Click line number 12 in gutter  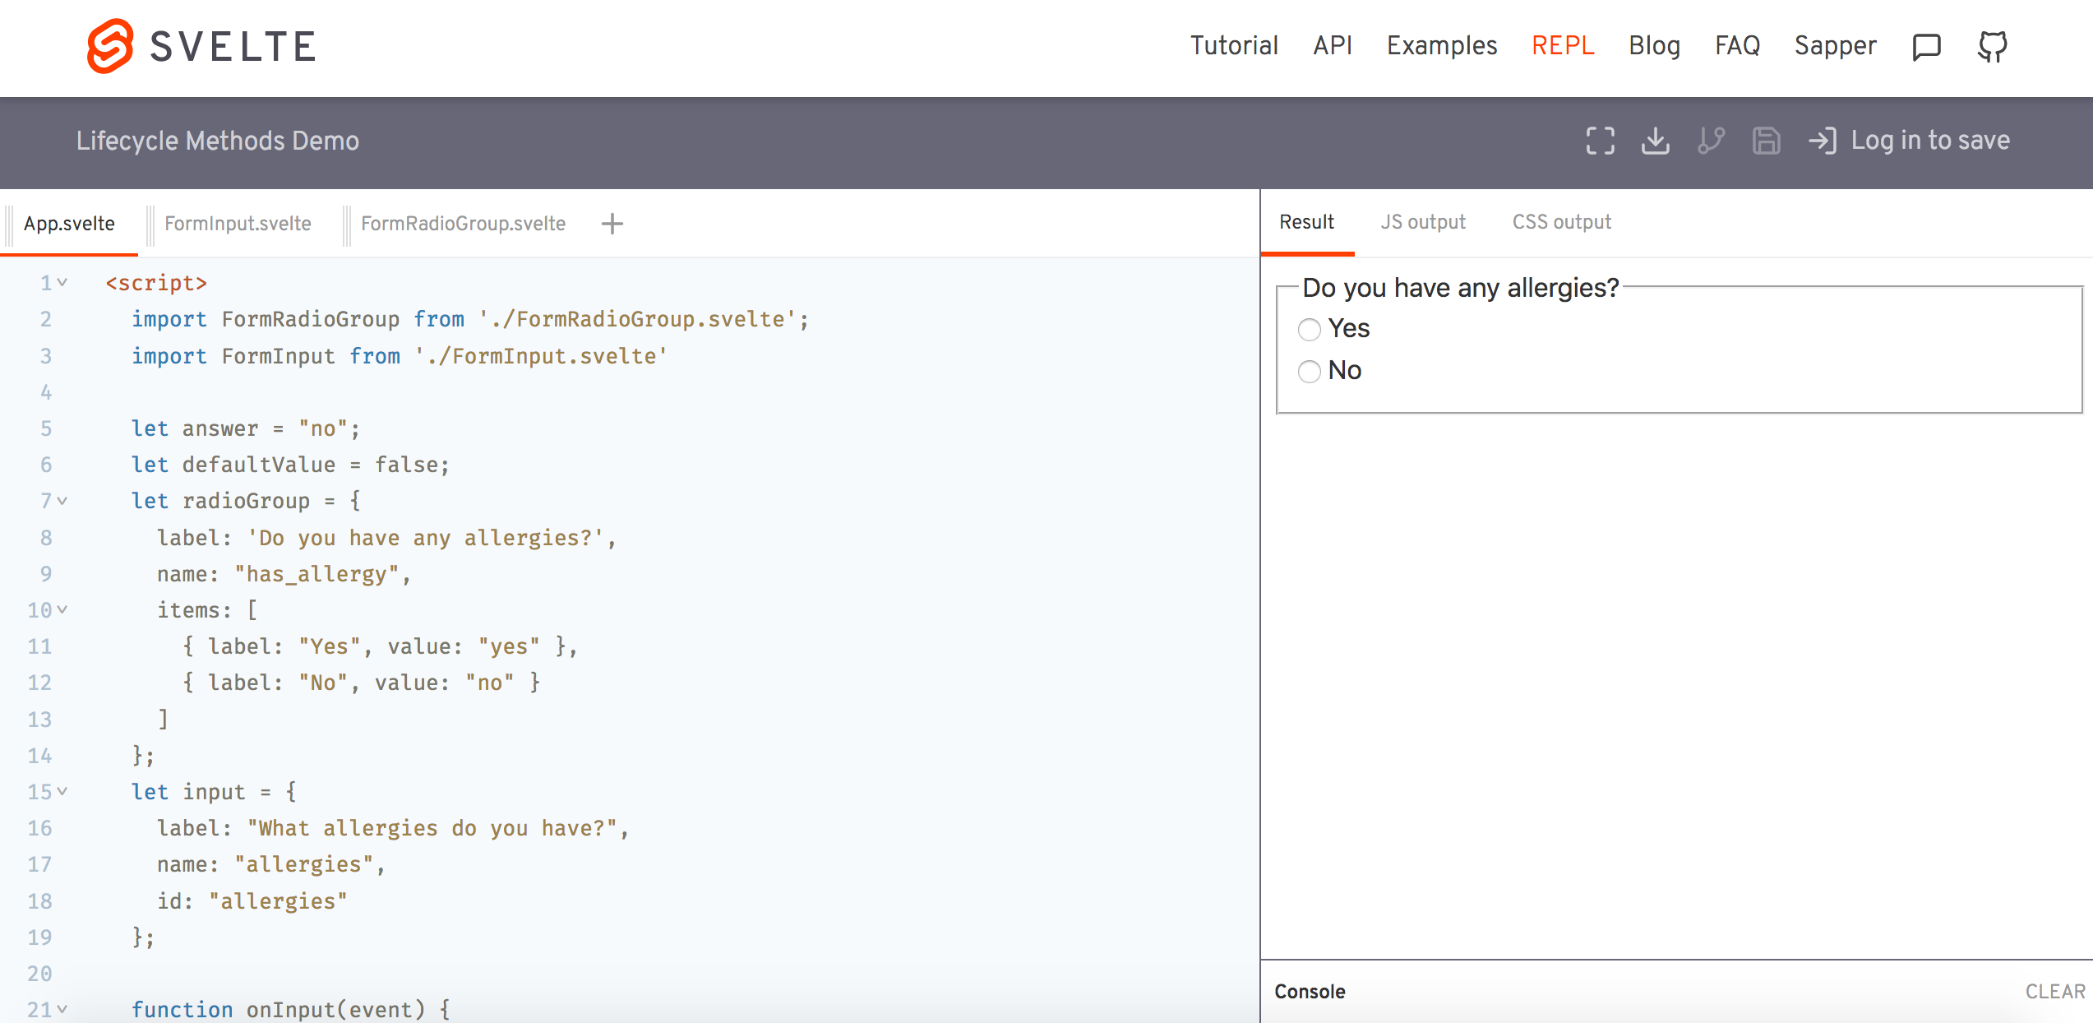point(39,683)
